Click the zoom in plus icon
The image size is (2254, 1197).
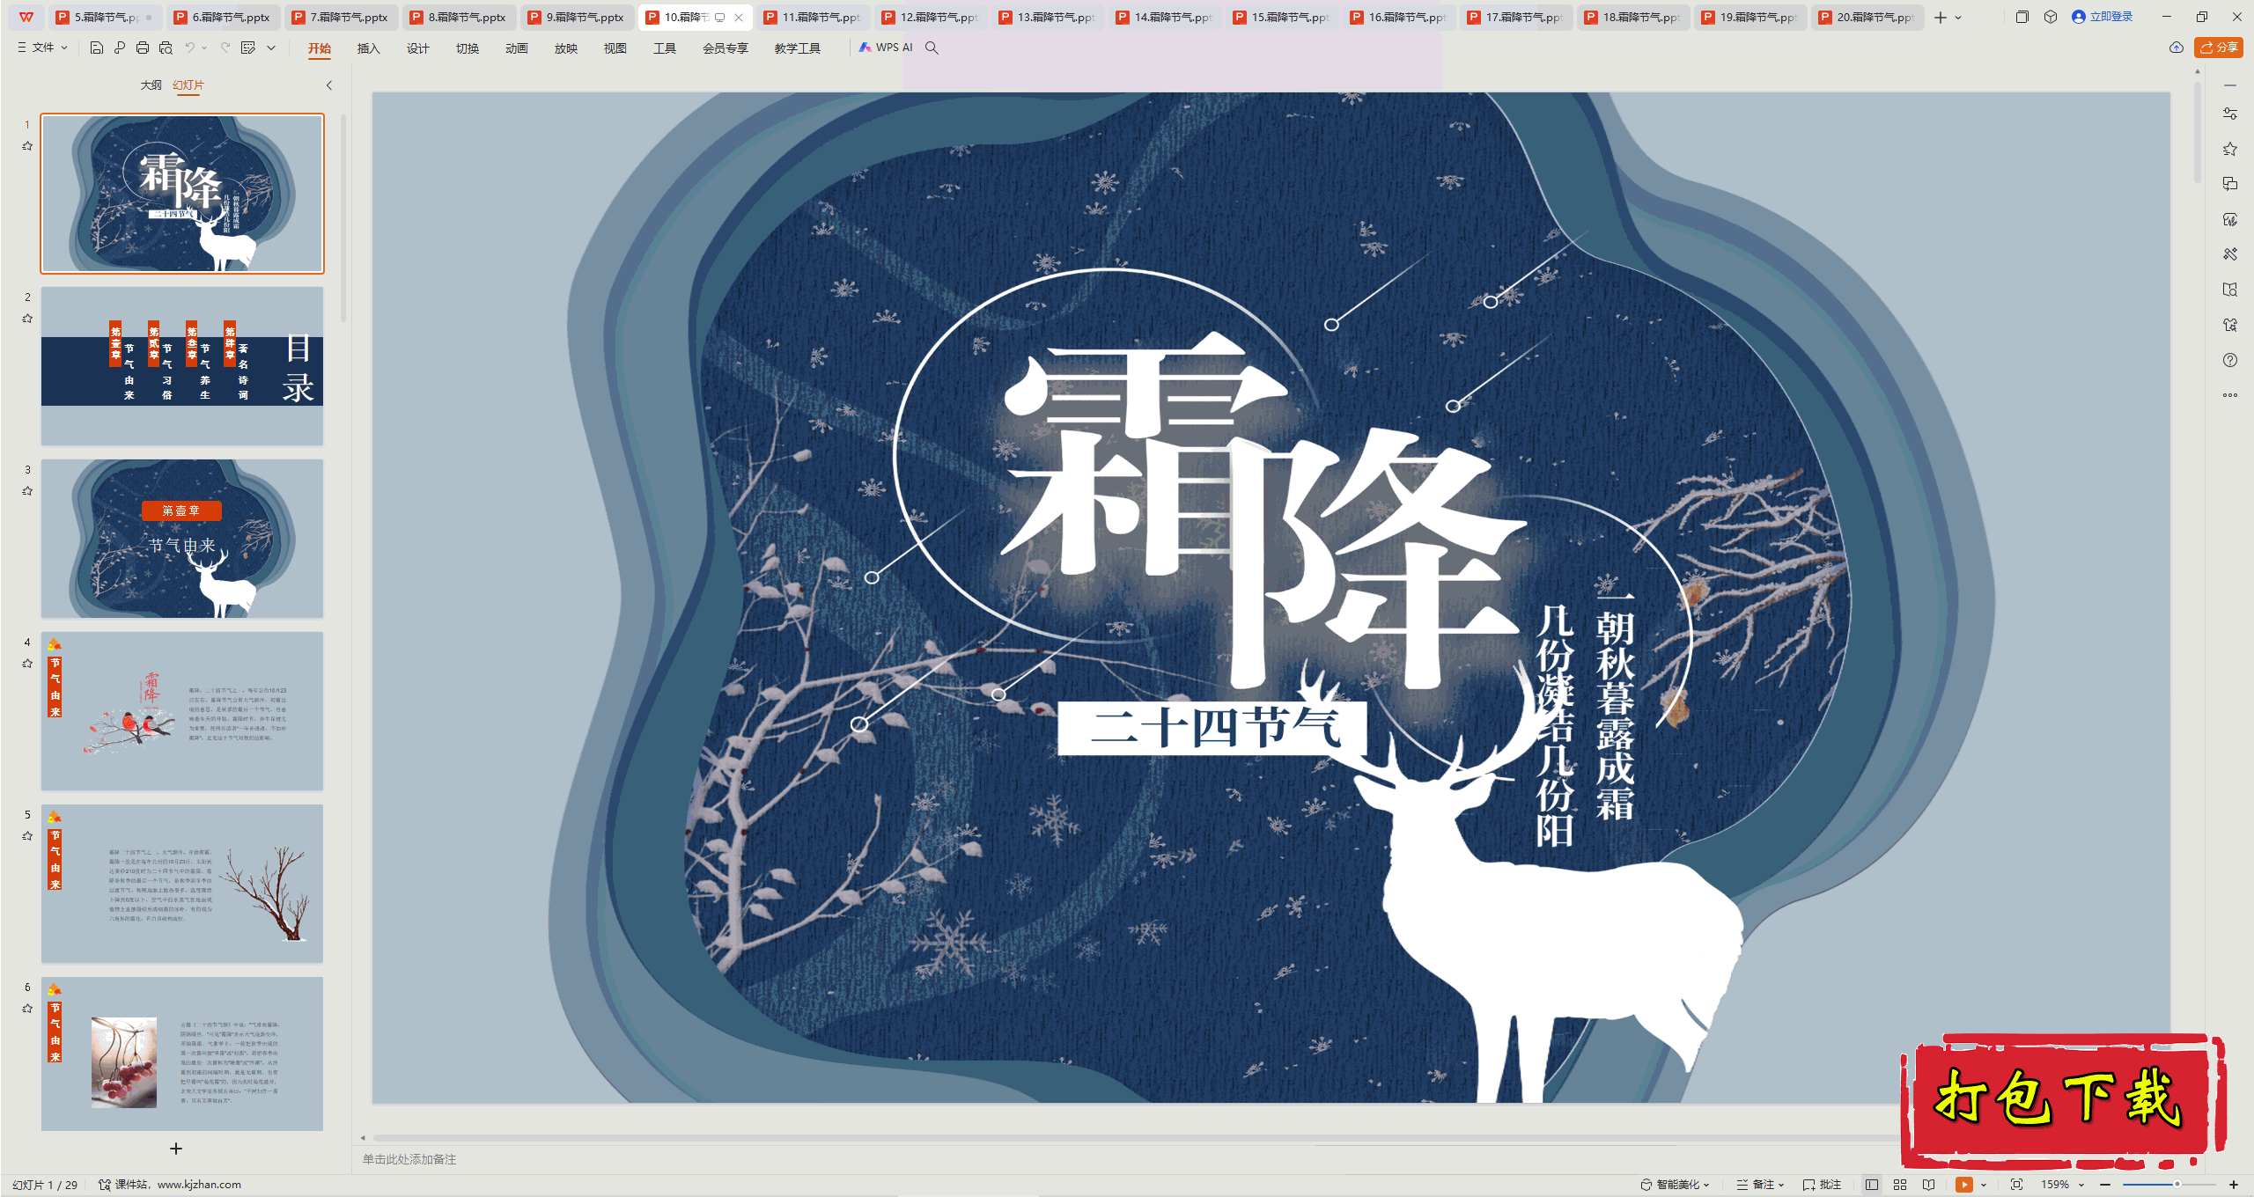coord(2234,1185)
